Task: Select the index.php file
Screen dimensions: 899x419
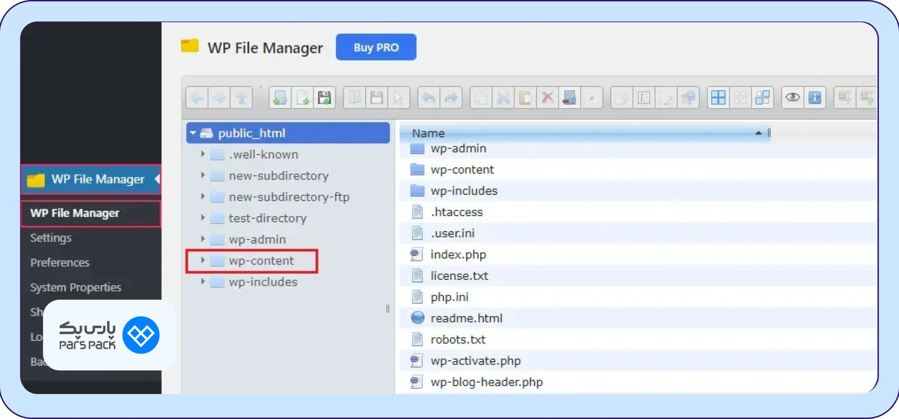Action: point(638,255)
